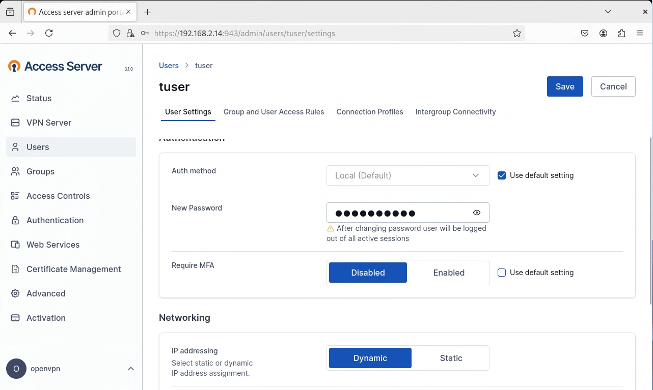Open Firefox Pocket save icon

click(x=585, y=33)
